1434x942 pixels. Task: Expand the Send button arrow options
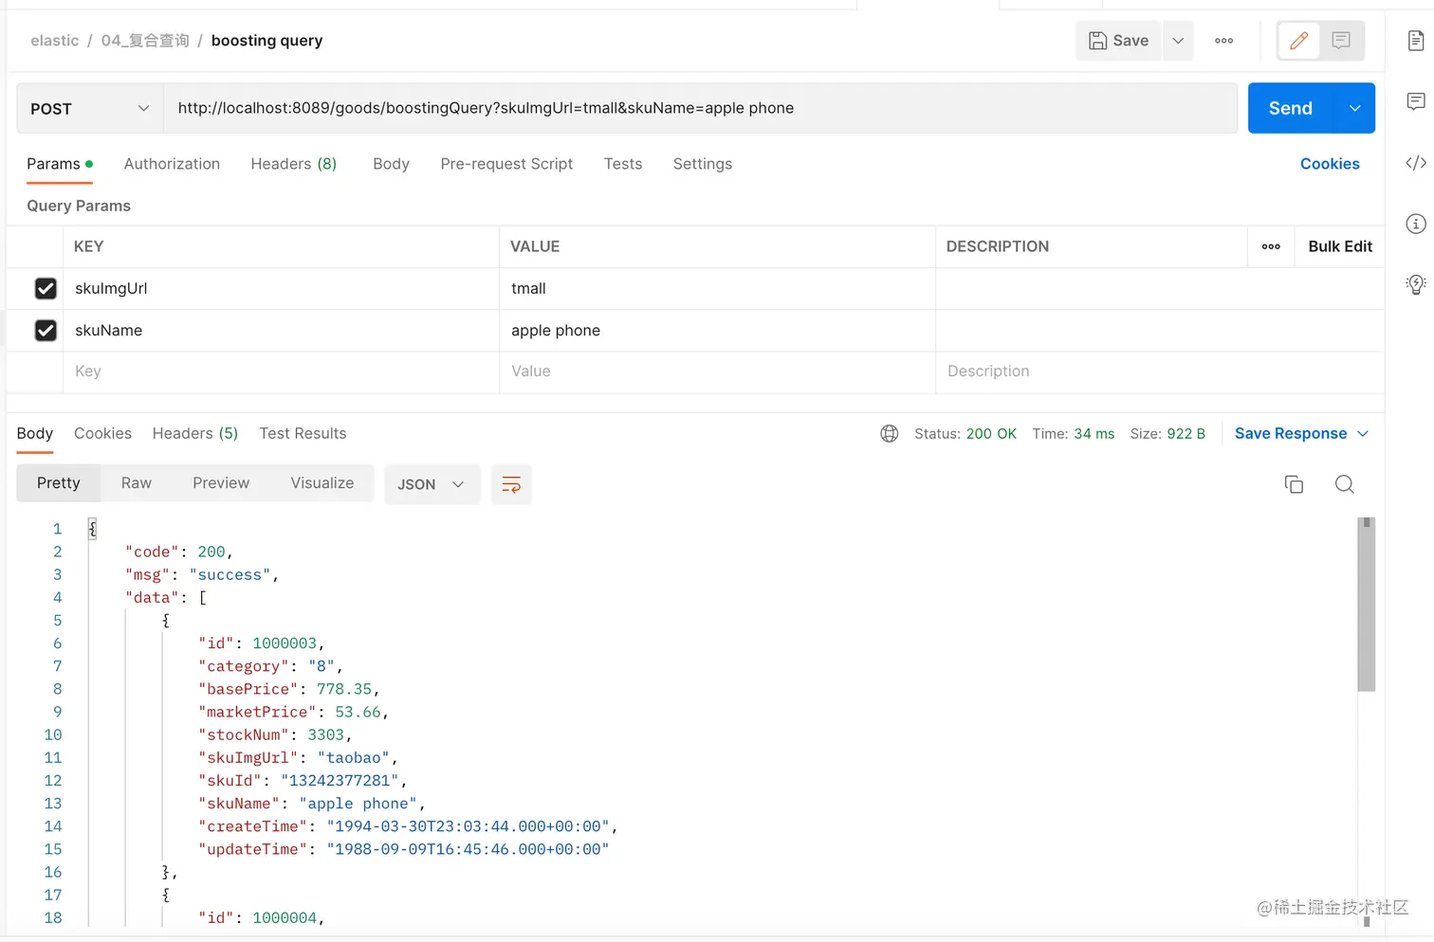click(1355, 109)
